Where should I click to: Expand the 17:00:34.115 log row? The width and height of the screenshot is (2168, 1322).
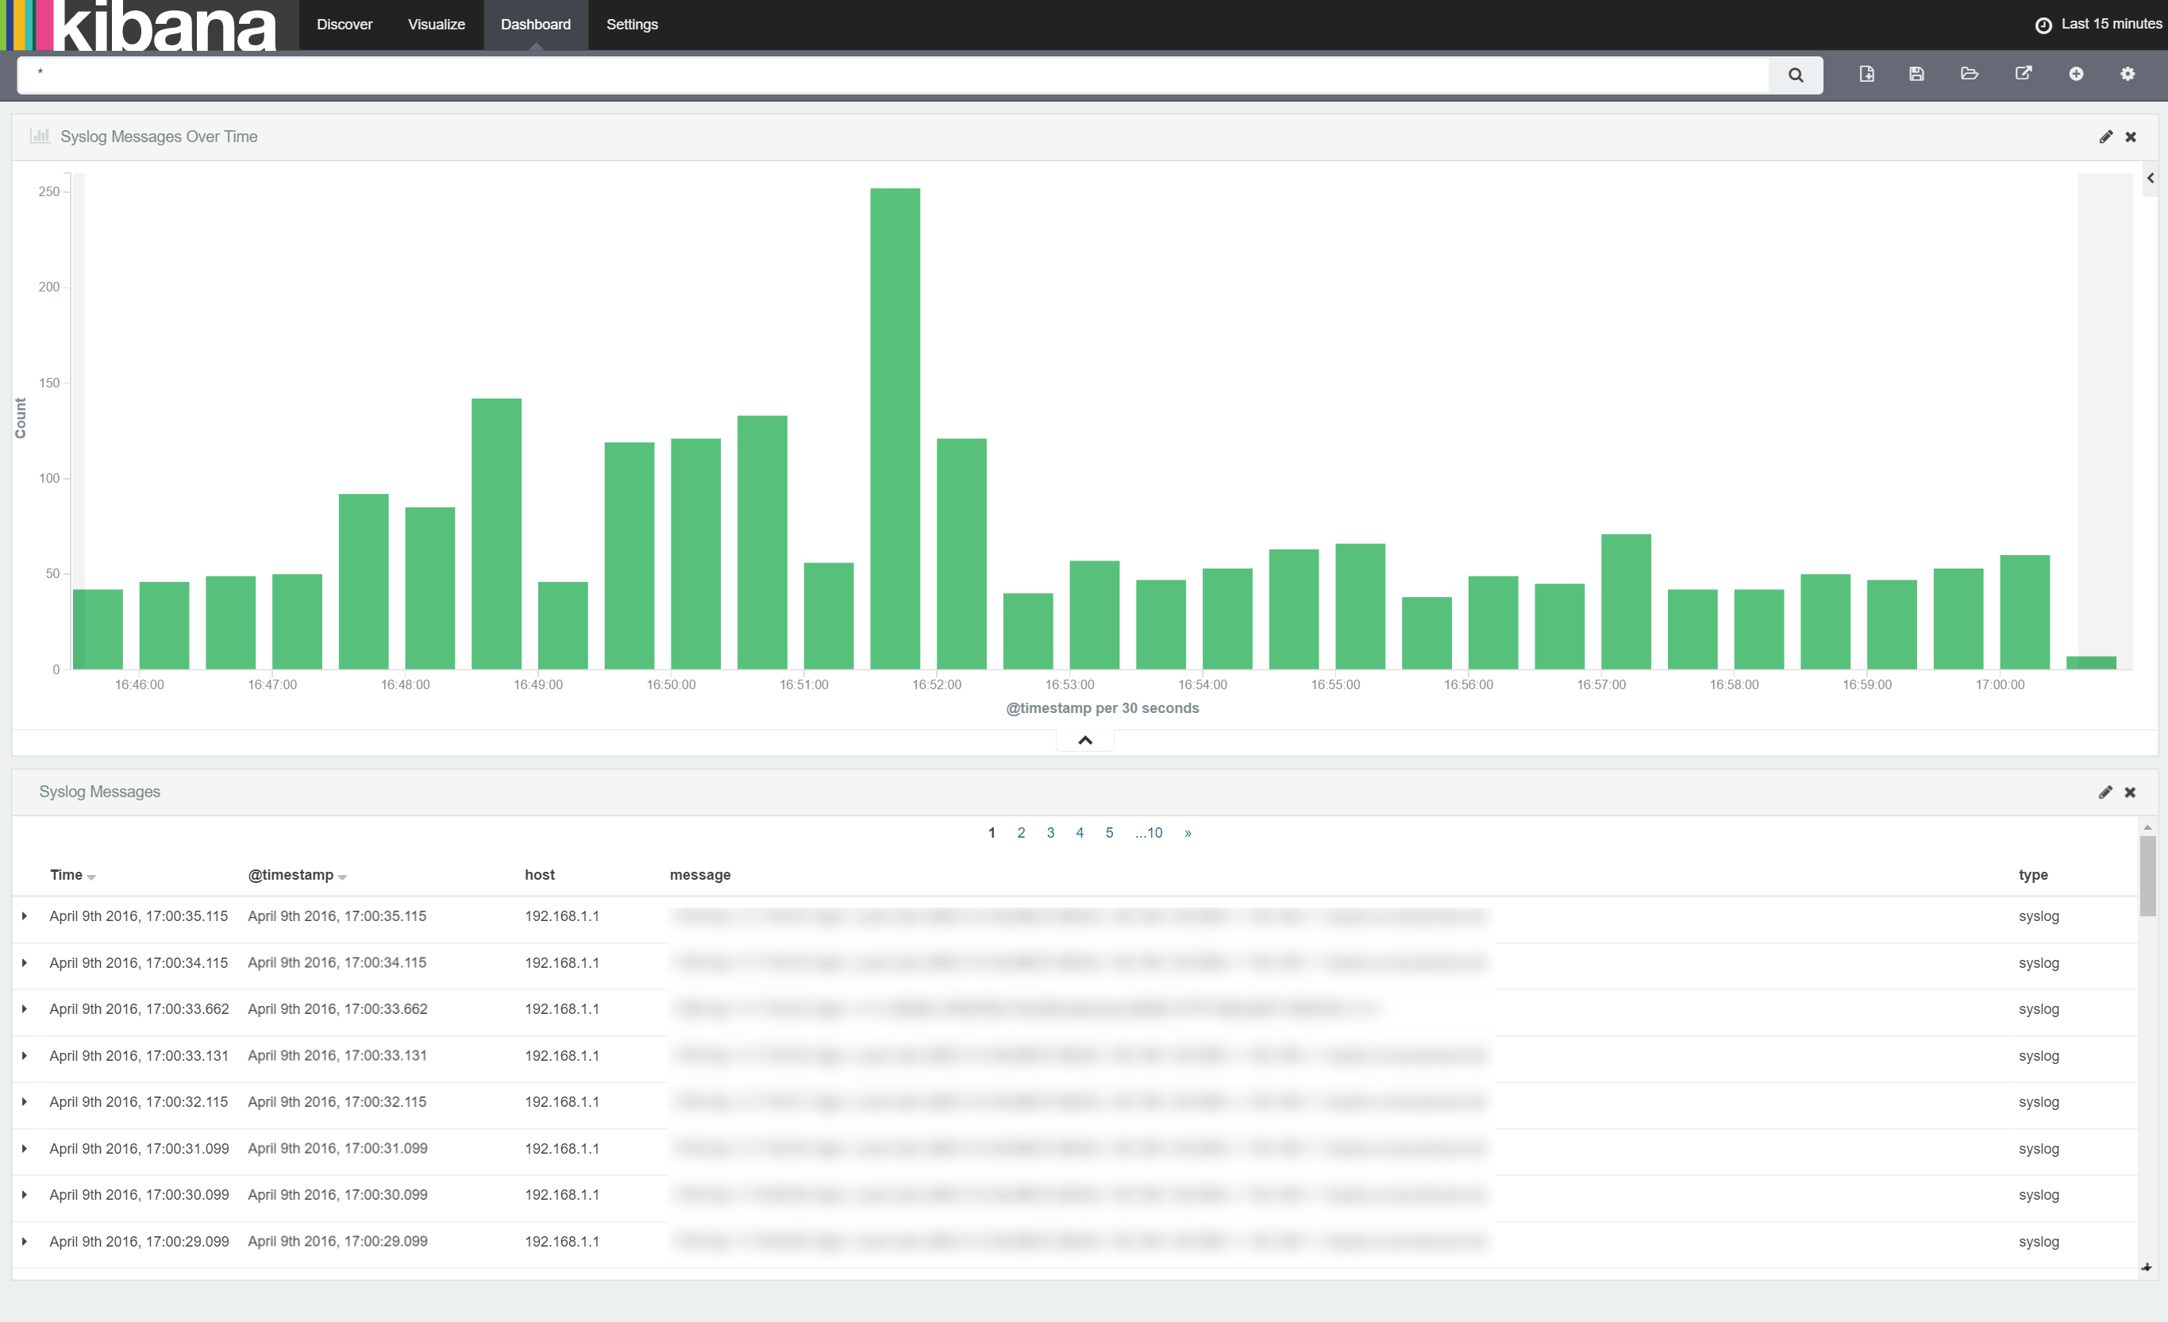[x=25, y=963]
